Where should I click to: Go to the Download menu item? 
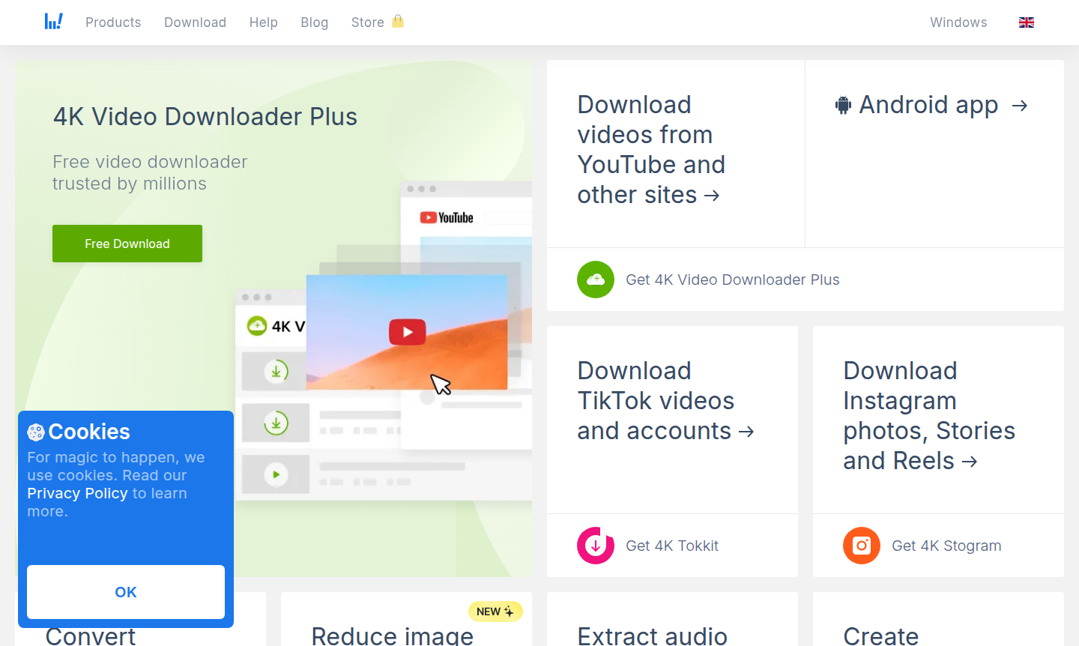[195, 22]
